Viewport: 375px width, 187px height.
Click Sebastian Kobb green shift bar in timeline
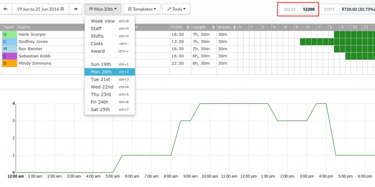tap(360, 56)
